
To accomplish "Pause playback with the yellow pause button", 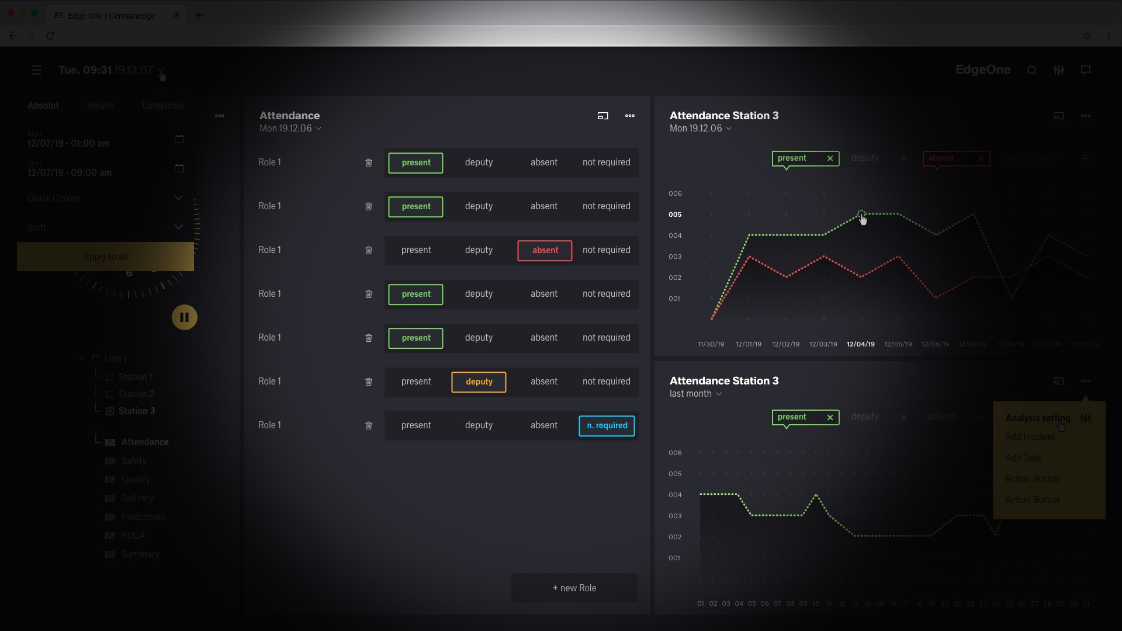I will click(184, 317).
